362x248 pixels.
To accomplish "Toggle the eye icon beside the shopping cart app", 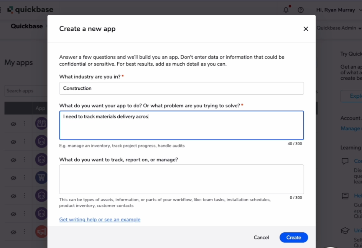I will coord(13,178).
